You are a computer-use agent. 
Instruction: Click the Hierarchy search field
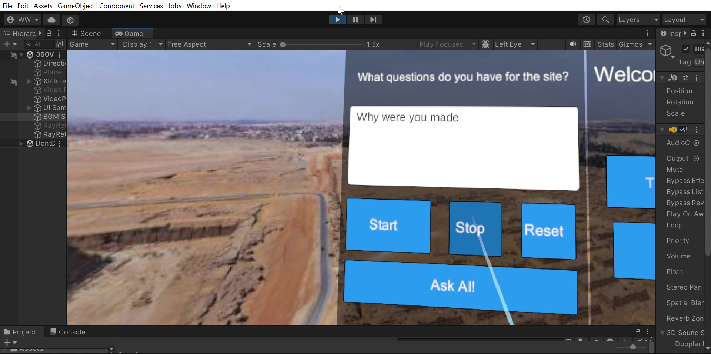[x=39, y=44]
